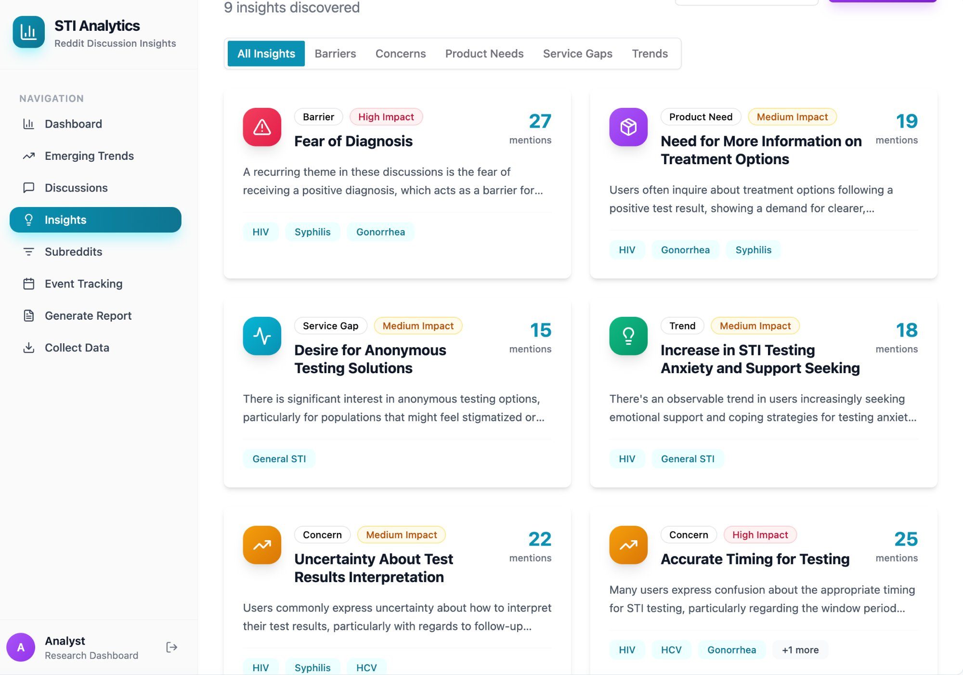The height and width of the screenshot is (675, 963).
Task: Click the Analyst avatar circle
Action: click(21, 647)
